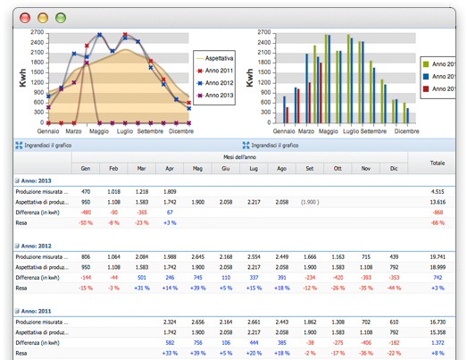Viewport: 467px width, 360px height.
Task: Click 2013 April difference 67
Action: coord(170,213)
